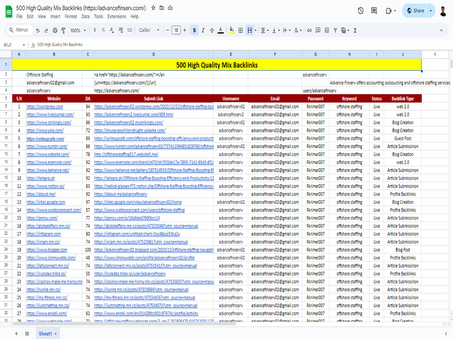This screenshot has height=339, width=453.
Task: Open the Edit menu
Action: click(x=30, y=16)
